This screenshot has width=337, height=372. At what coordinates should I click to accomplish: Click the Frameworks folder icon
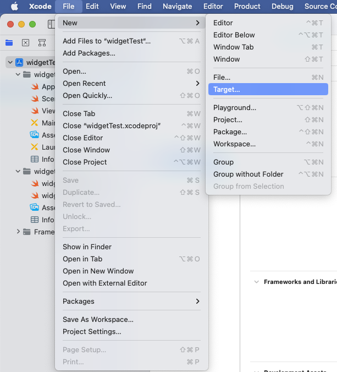click(x=27, y=232)
